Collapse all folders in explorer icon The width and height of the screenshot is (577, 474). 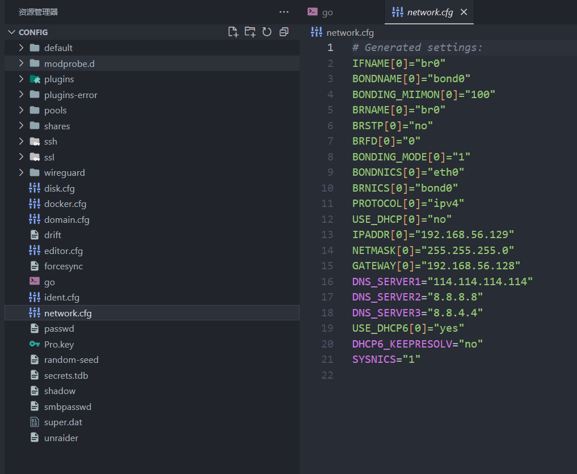284,32
